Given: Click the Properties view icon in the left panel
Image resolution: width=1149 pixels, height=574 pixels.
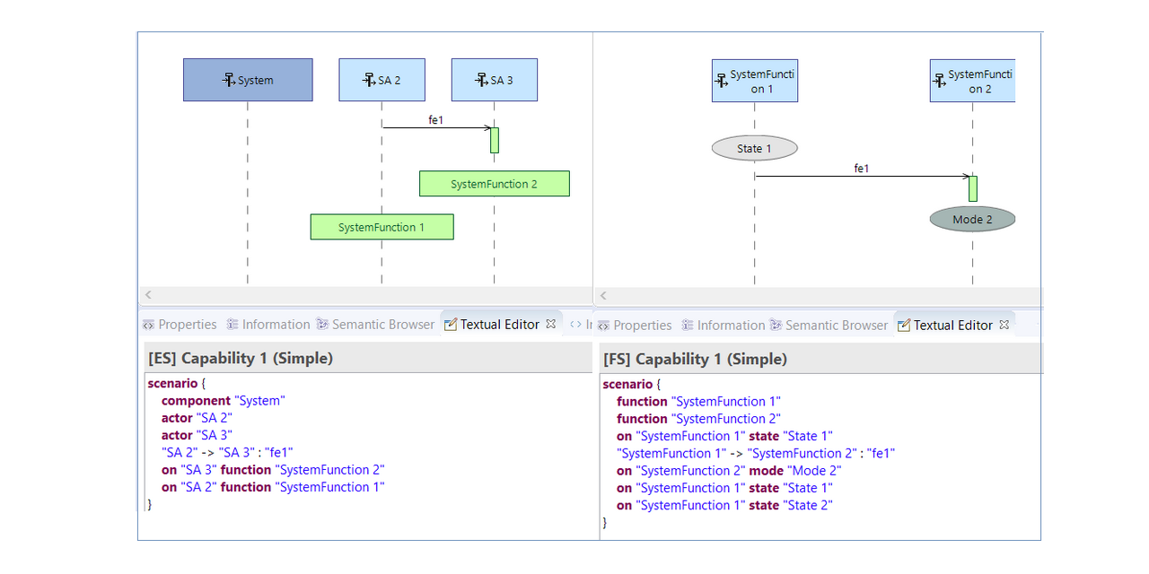Looking at the screenshot, I should point(147,324).
